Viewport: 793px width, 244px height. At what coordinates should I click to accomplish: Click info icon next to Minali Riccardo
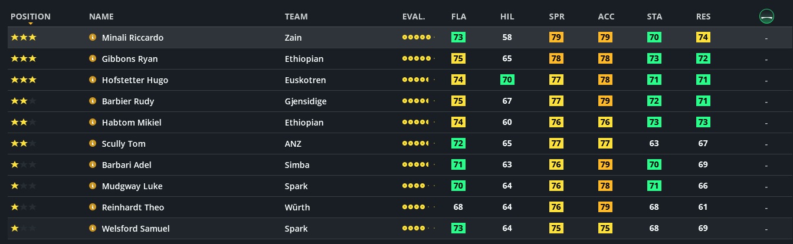93,37
